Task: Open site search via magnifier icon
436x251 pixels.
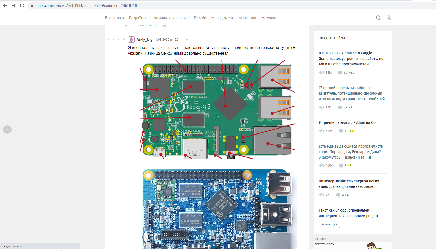Action: [x=378, y=18]
